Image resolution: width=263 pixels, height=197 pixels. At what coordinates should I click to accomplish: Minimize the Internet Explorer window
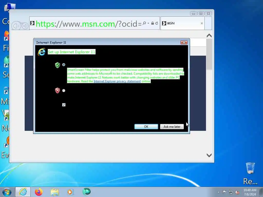click(x=193, y=14)
